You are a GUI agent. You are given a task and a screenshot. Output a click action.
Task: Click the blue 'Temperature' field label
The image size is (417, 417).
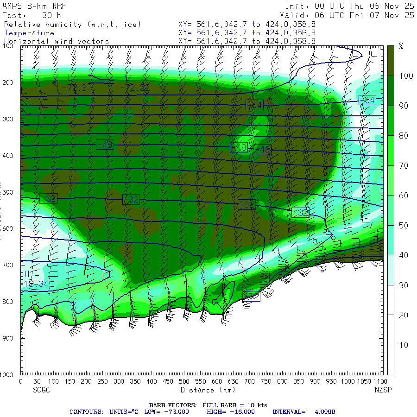coord(29,33)
